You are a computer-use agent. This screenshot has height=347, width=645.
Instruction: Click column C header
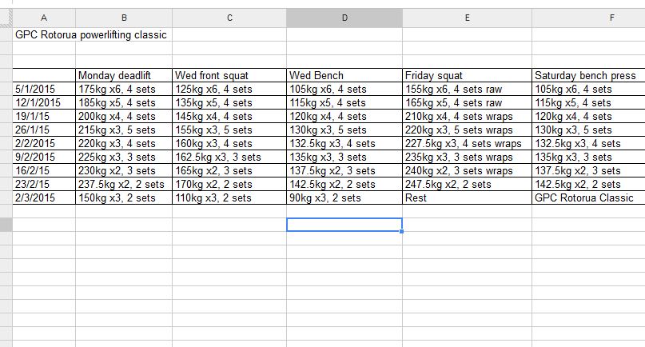coord(229,18)
